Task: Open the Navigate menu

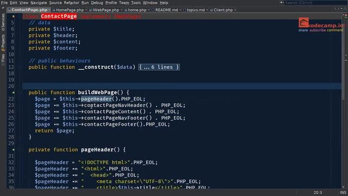Action: pos(39,3)
